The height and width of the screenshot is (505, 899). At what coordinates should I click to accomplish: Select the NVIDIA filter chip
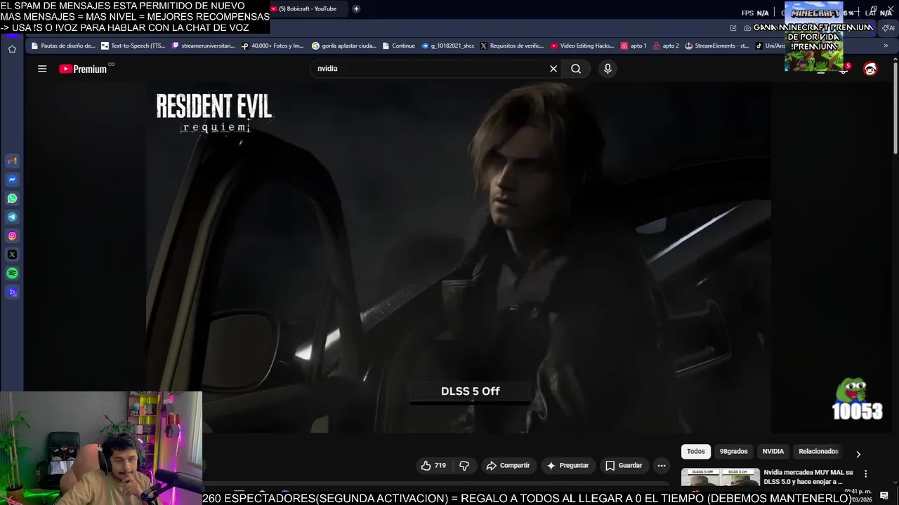pos(773,452)
